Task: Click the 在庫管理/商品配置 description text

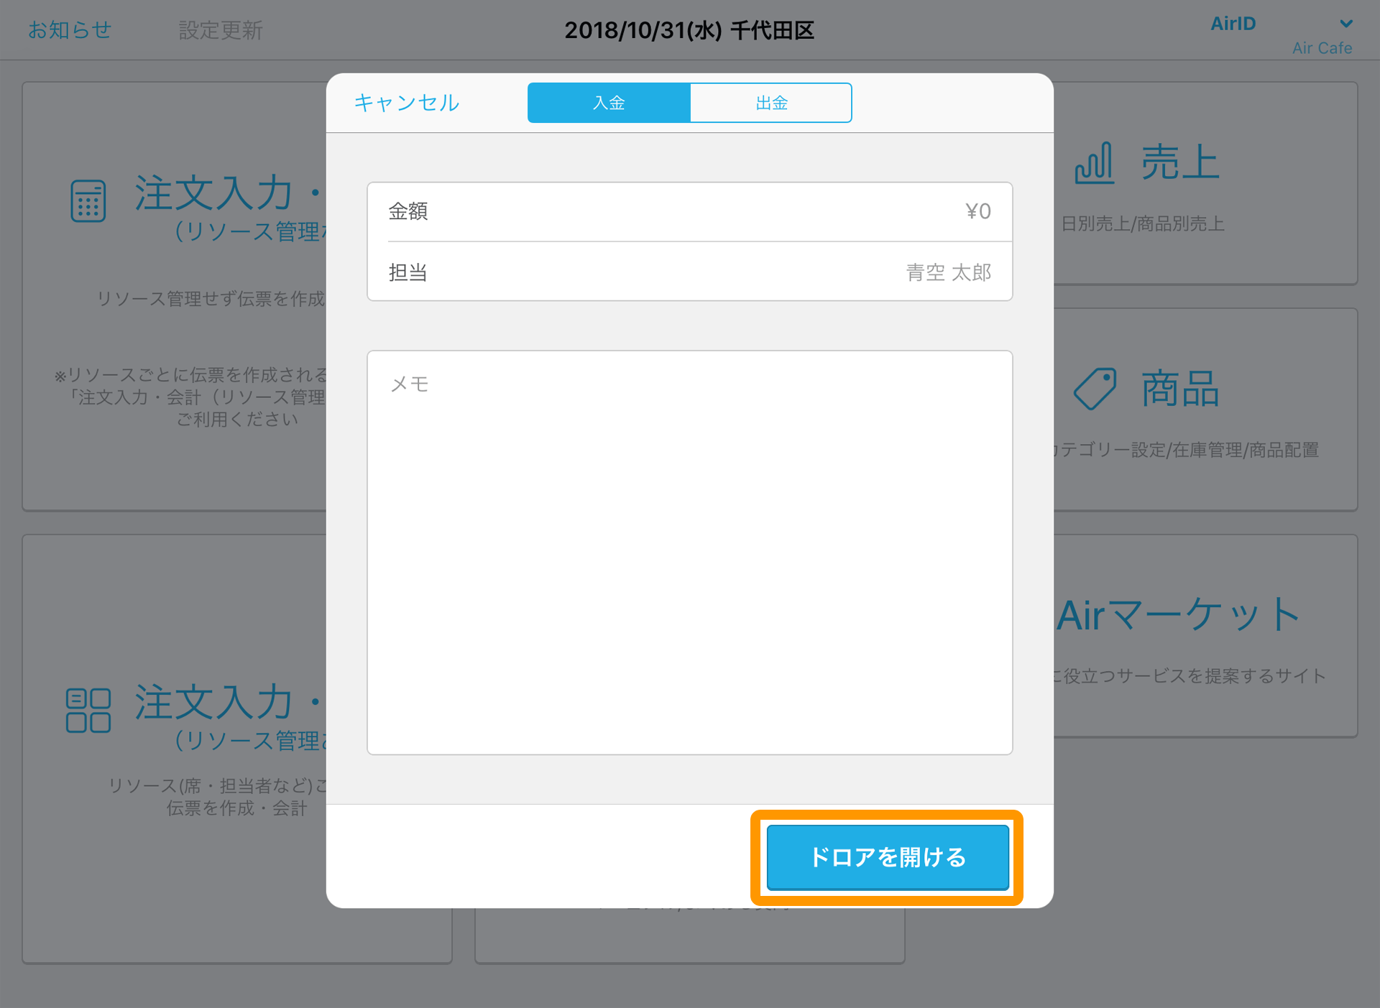Action: point(1245,450)
